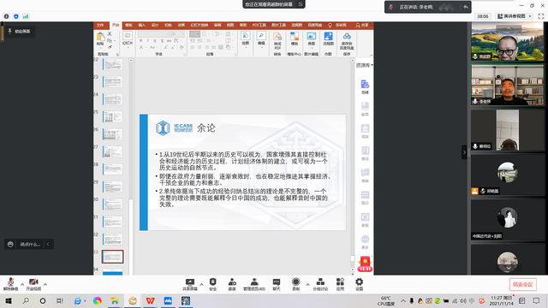
Task: Click the 共享屏幕 share screen icon
Action: tap(190, 284)
